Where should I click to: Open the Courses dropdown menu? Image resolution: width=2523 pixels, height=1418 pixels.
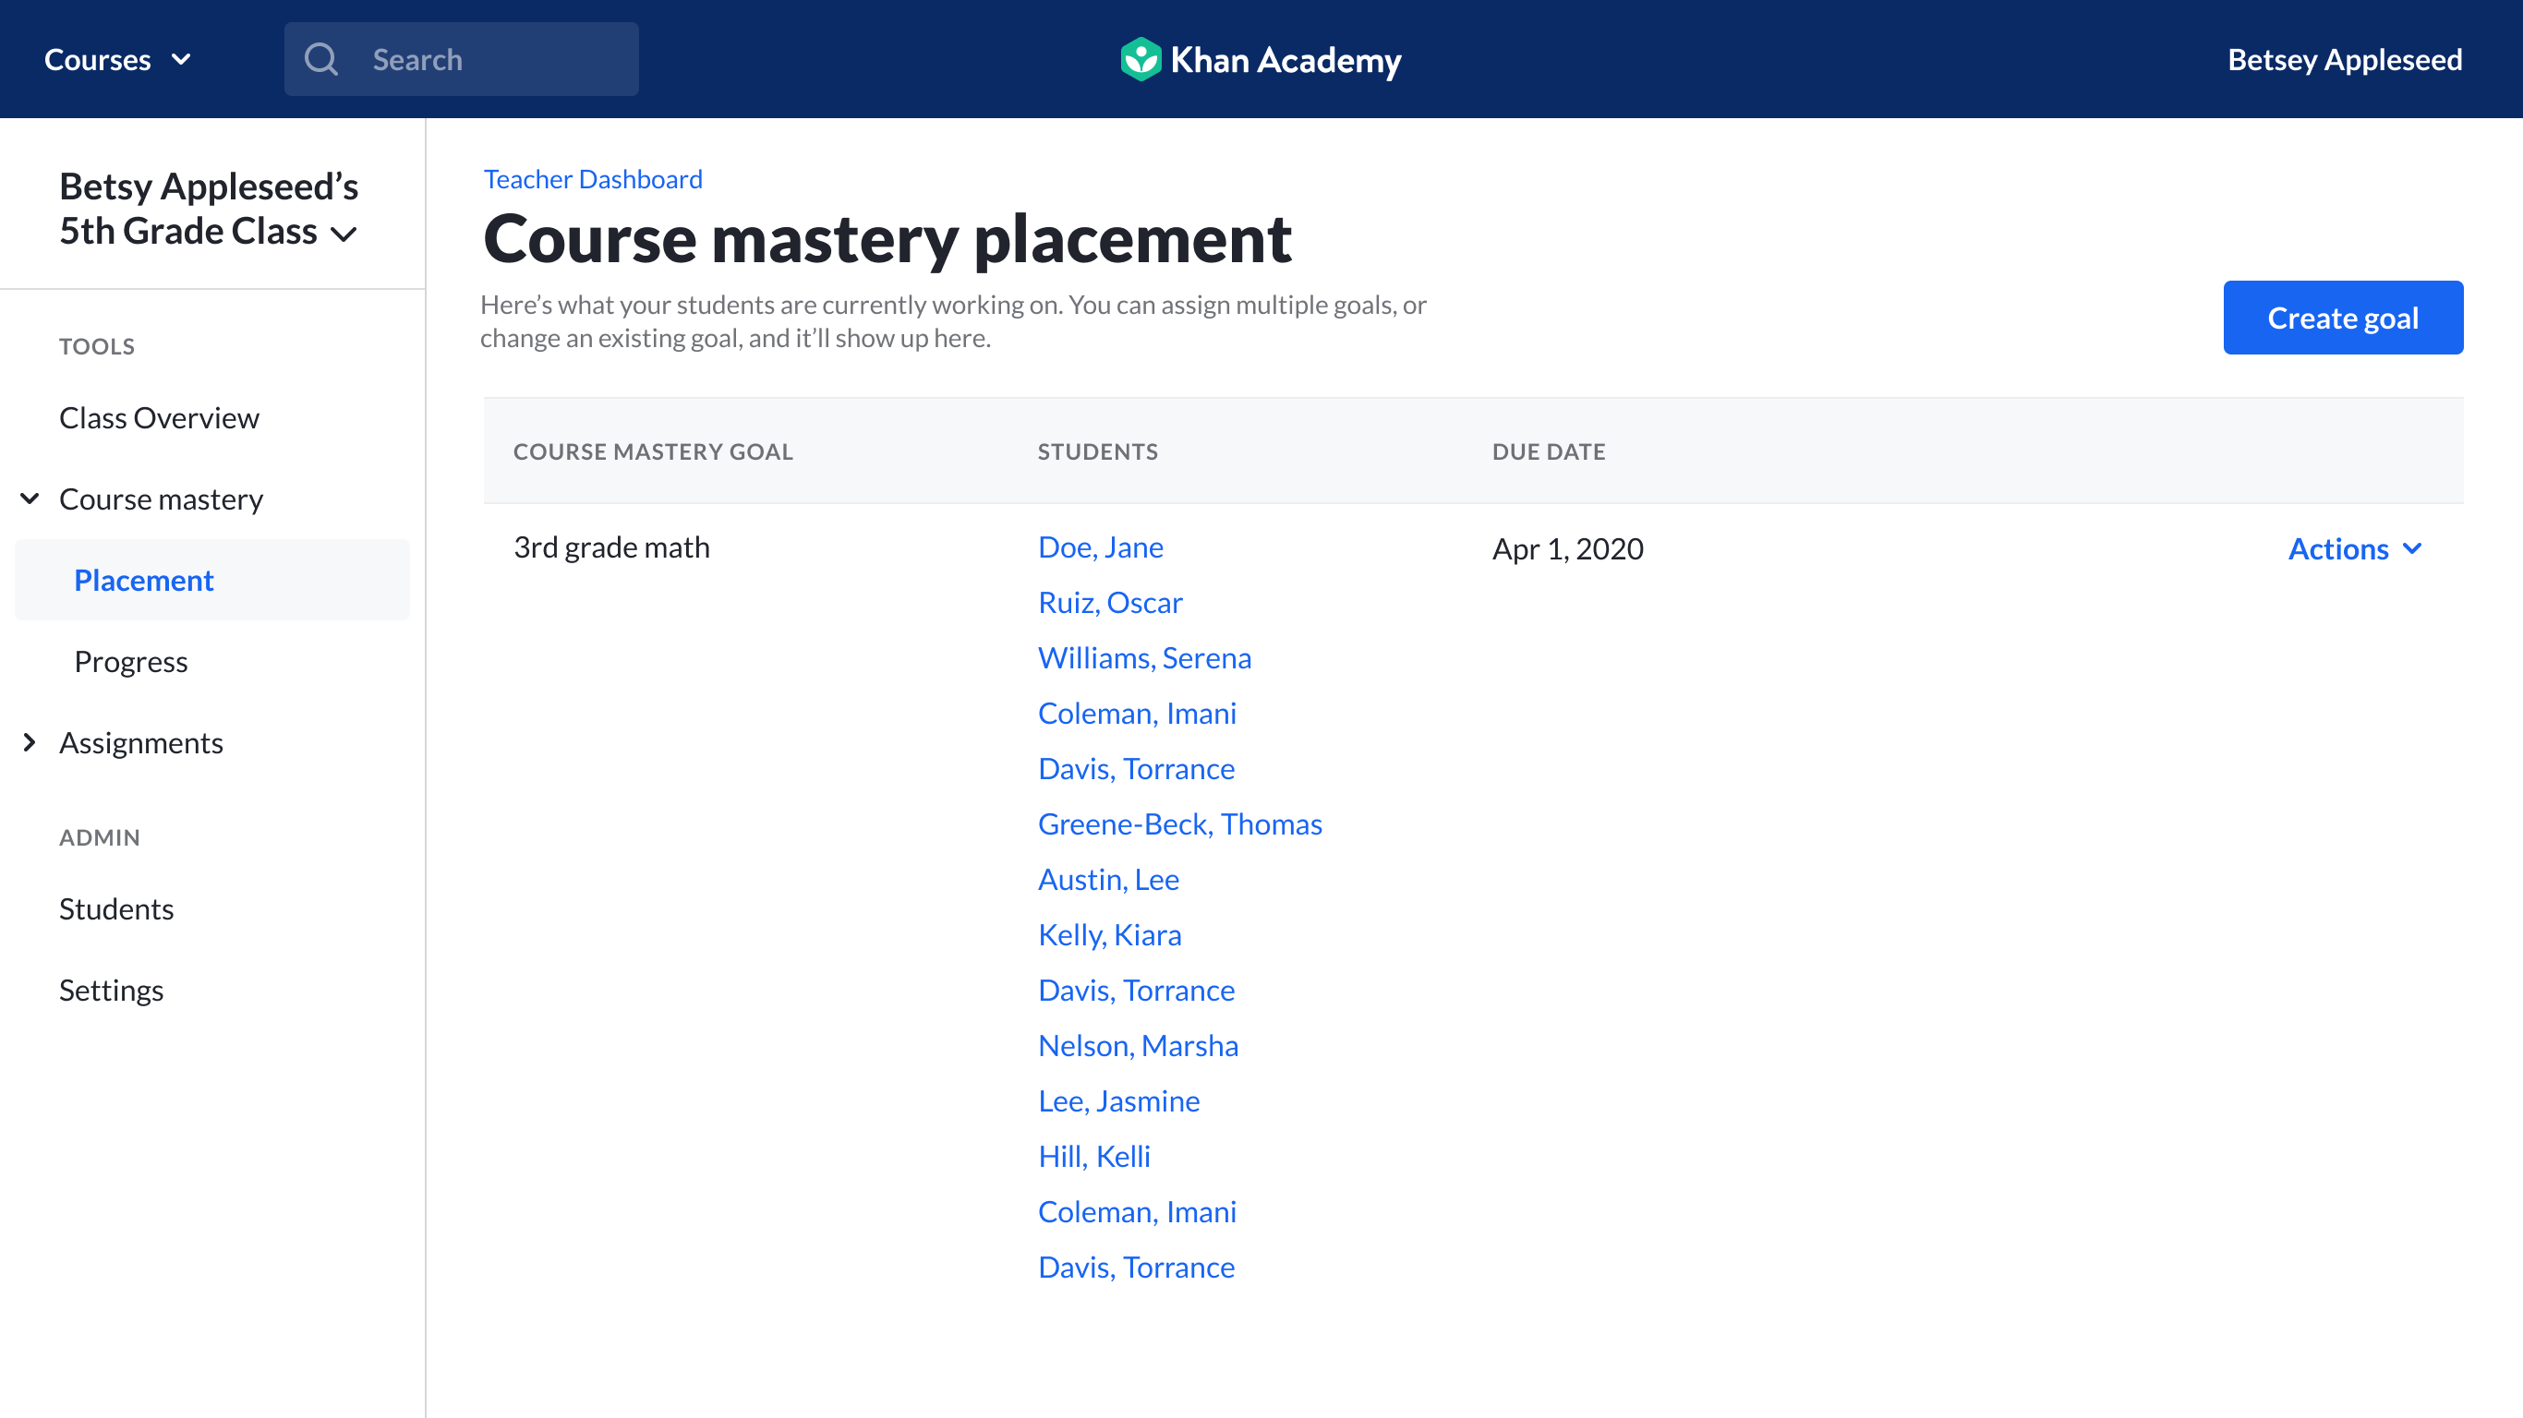point(117,60)
